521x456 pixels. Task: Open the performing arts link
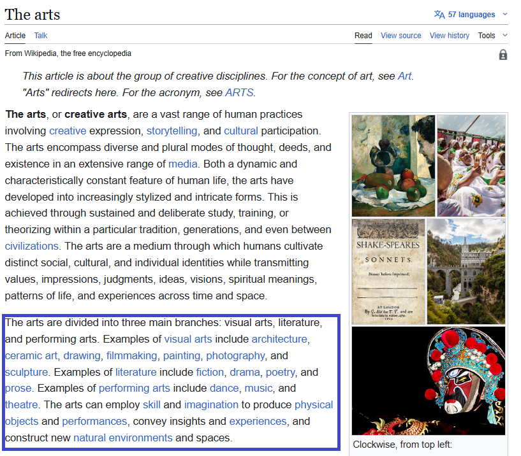[x=134, y=388]
